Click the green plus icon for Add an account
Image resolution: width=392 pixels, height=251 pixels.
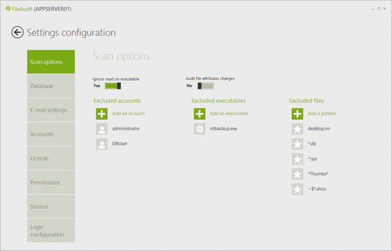pos(102,114)
